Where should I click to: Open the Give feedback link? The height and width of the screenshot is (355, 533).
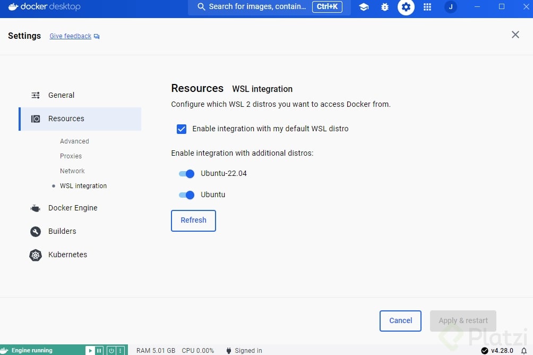click(71, 36)
